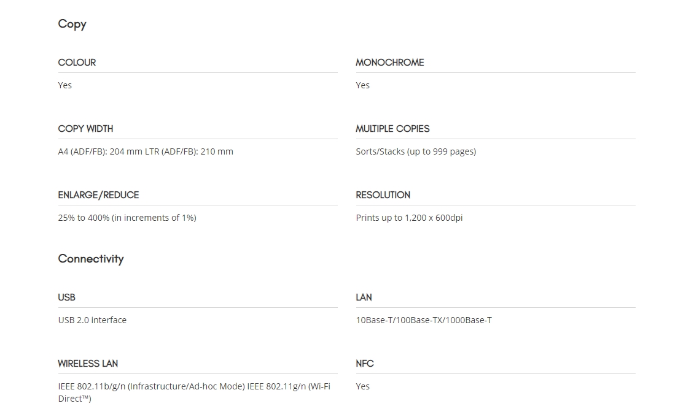Click the USB 2.0 interface text
Screen dimensions: 694x417
pos(92,320)
